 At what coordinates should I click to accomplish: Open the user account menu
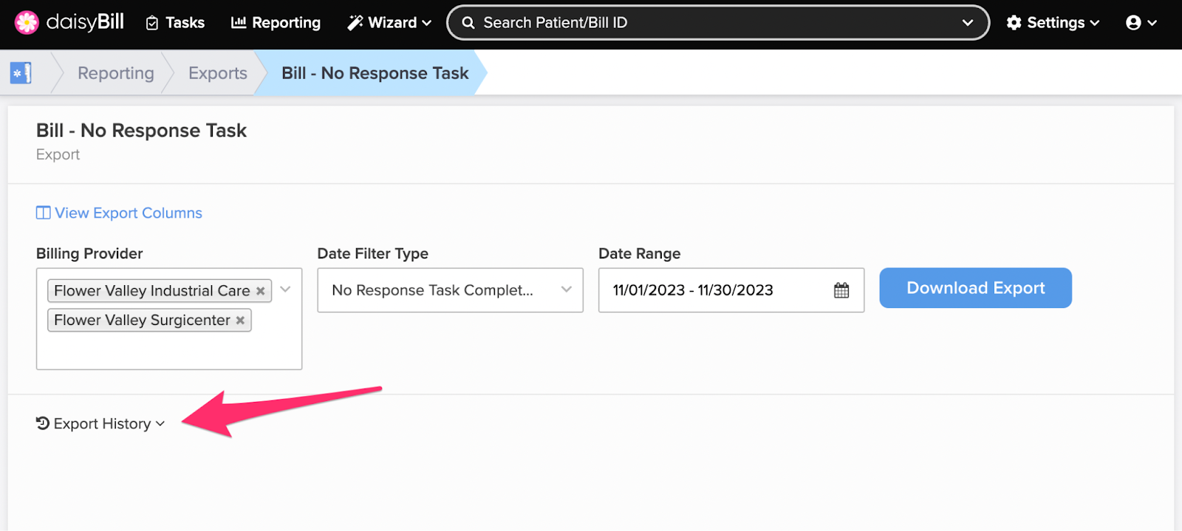[1141, 23]
